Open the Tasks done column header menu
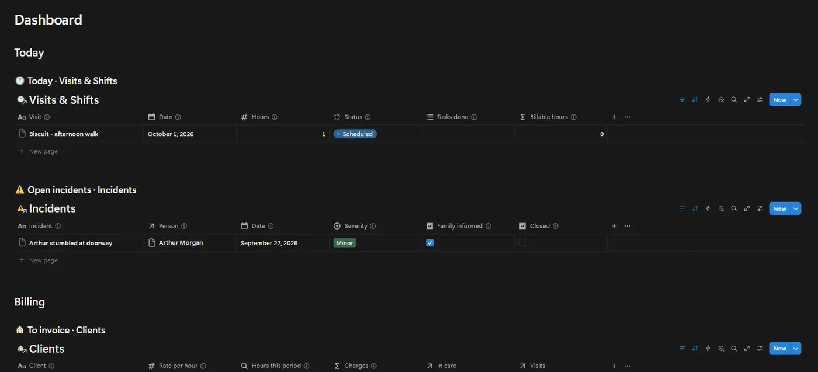Viewport: 818px width, 372px height. tap(452, 117)
